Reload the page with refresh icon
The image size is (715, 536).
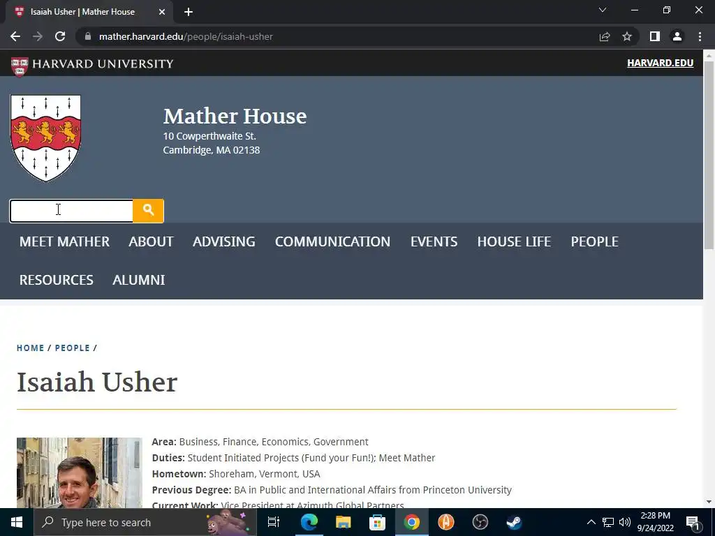(60, 36)
